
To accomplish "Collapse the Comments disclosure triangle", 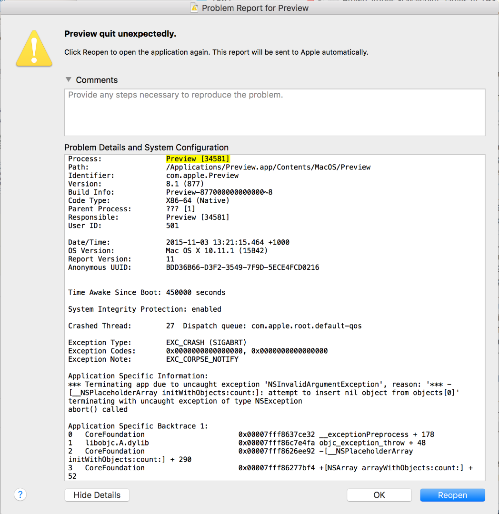I will coord(68,79).
